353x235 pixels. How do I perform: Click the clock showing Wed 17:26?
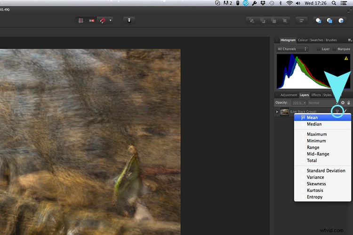315,3
